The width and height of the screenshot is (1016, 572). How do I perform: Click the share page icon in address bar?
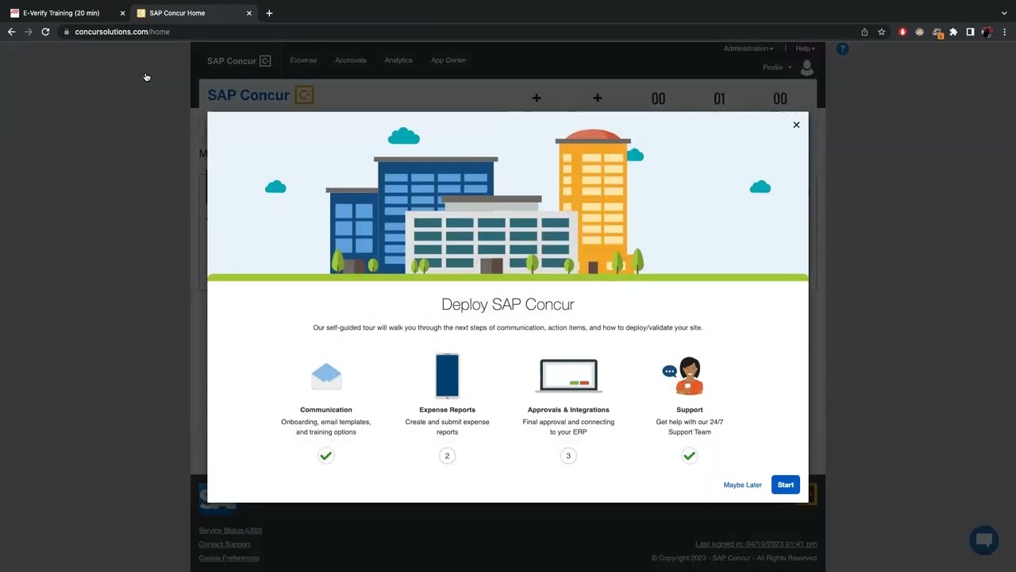click(864, 32)
